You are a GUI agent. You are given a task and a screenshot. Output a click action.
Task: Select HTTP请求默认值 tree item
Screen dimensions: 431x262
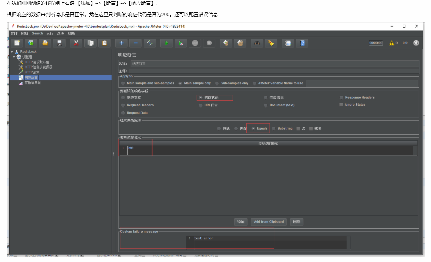pyautogui.click(x=37, y=62)
